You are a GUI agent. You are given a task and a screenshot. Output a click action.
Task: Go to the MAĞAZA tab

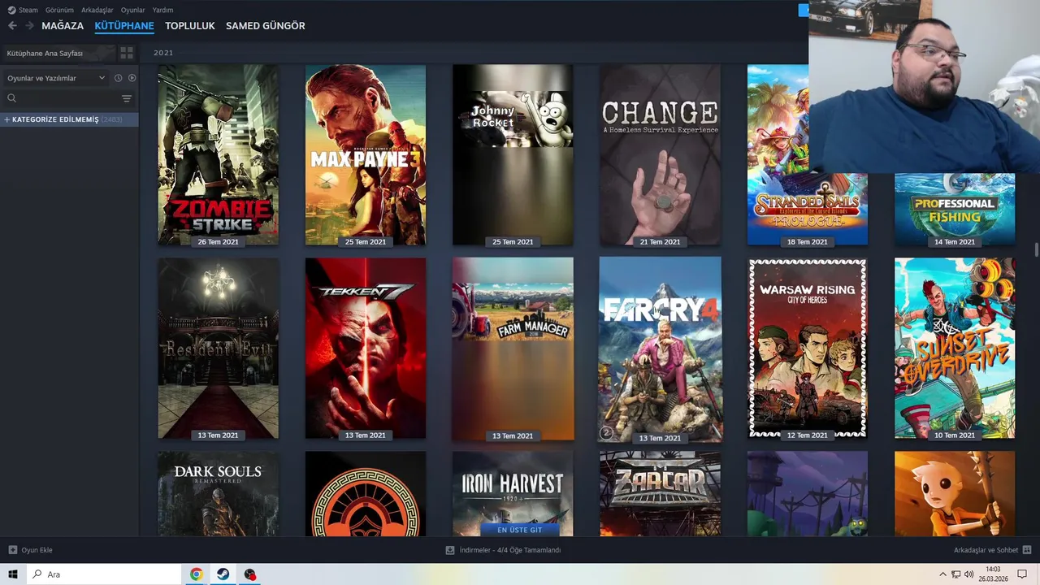click(x=63, y=26)
